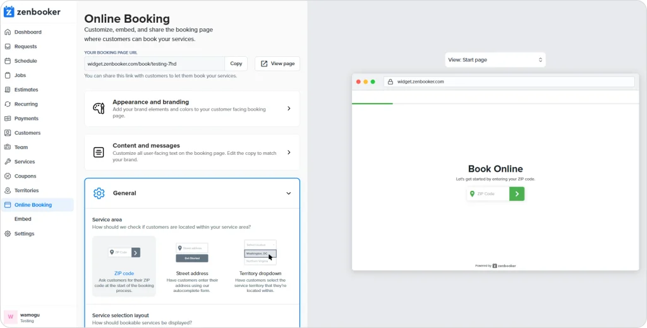This screenshot has width=647, height=328.
Task: Click the Services wrench icon
Action: 8,162
